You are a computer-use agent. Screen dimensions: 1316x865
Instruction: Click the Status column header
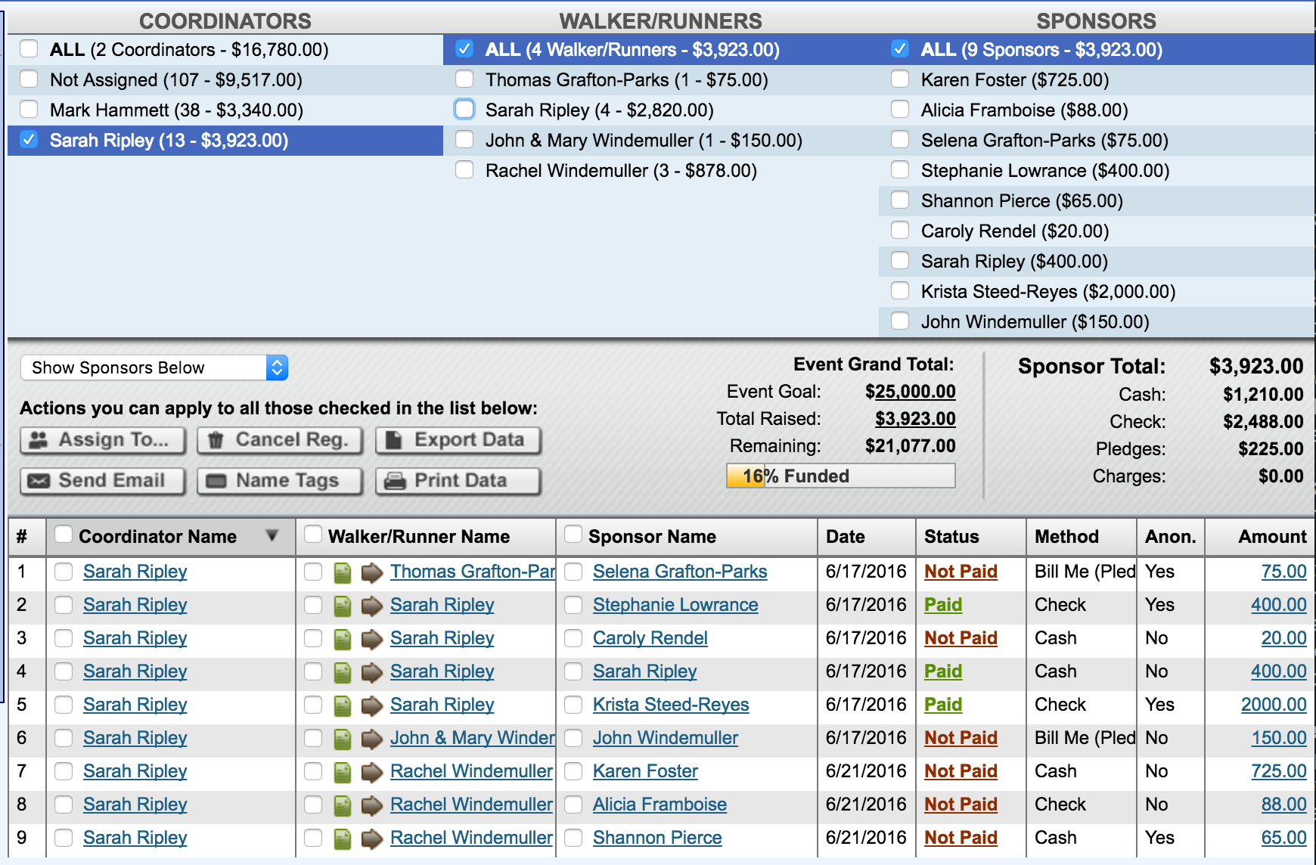point(971,537)
